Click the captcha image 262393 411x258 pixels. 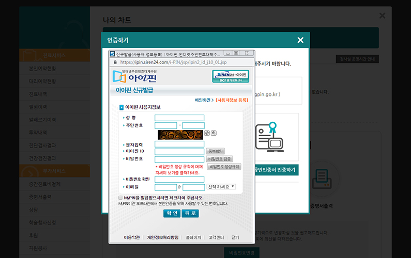(180, 135)
